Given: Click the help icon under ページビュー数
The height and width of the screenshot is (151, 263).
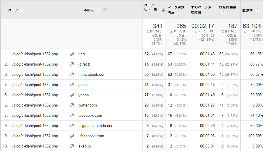Looking at the screenshot, I should pos(148,15).
